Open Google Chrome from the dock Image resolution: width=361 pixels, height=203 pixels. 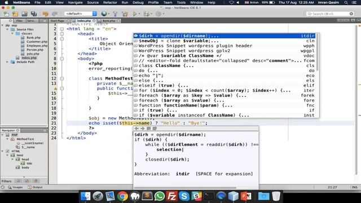(x=122, y=196)
